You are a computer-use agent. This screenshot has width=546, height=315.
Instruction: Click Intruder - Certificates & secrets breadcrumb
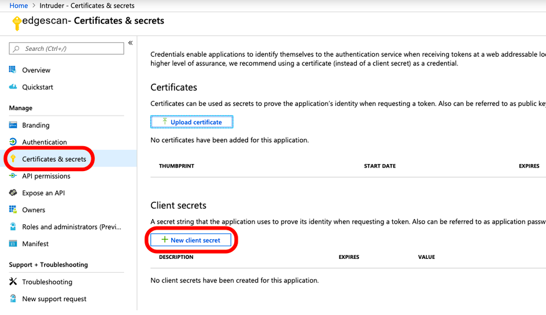(87, 6)
